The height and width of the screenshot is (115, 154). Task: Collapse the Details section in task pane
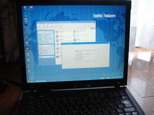click(x=47, y=57)
